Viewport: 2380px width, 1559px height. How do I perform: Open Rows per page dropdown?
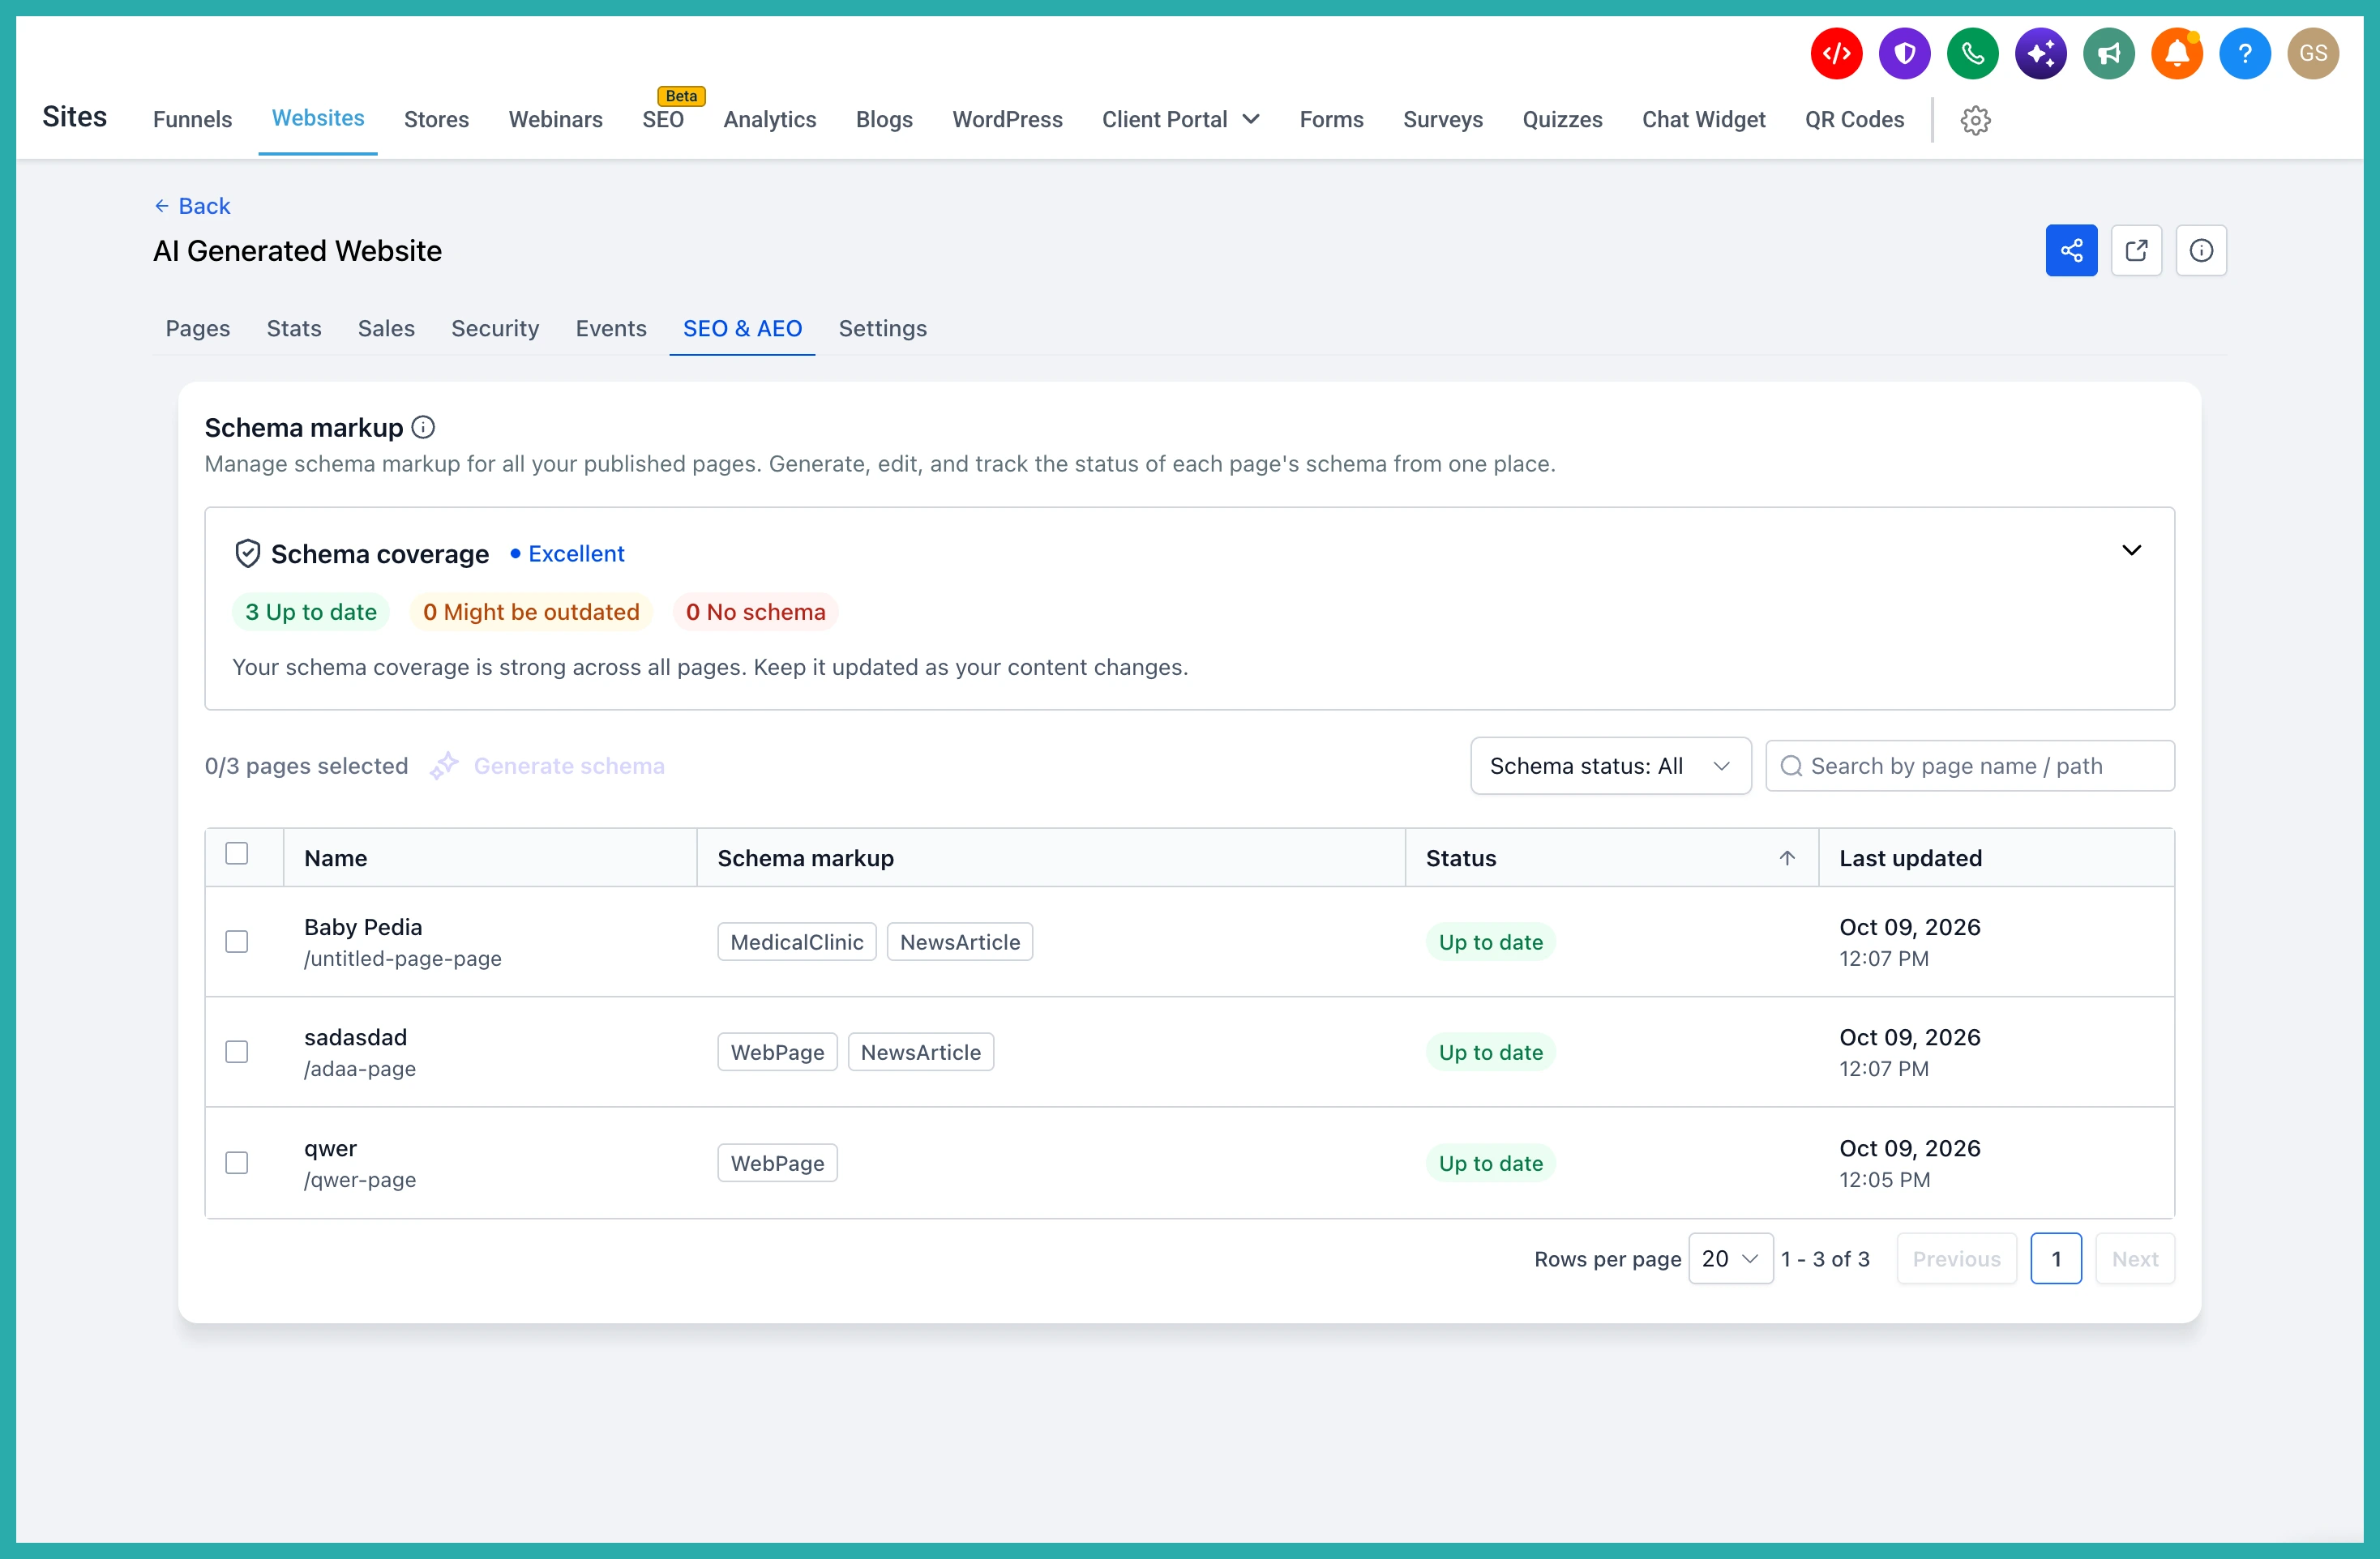1730,1258
